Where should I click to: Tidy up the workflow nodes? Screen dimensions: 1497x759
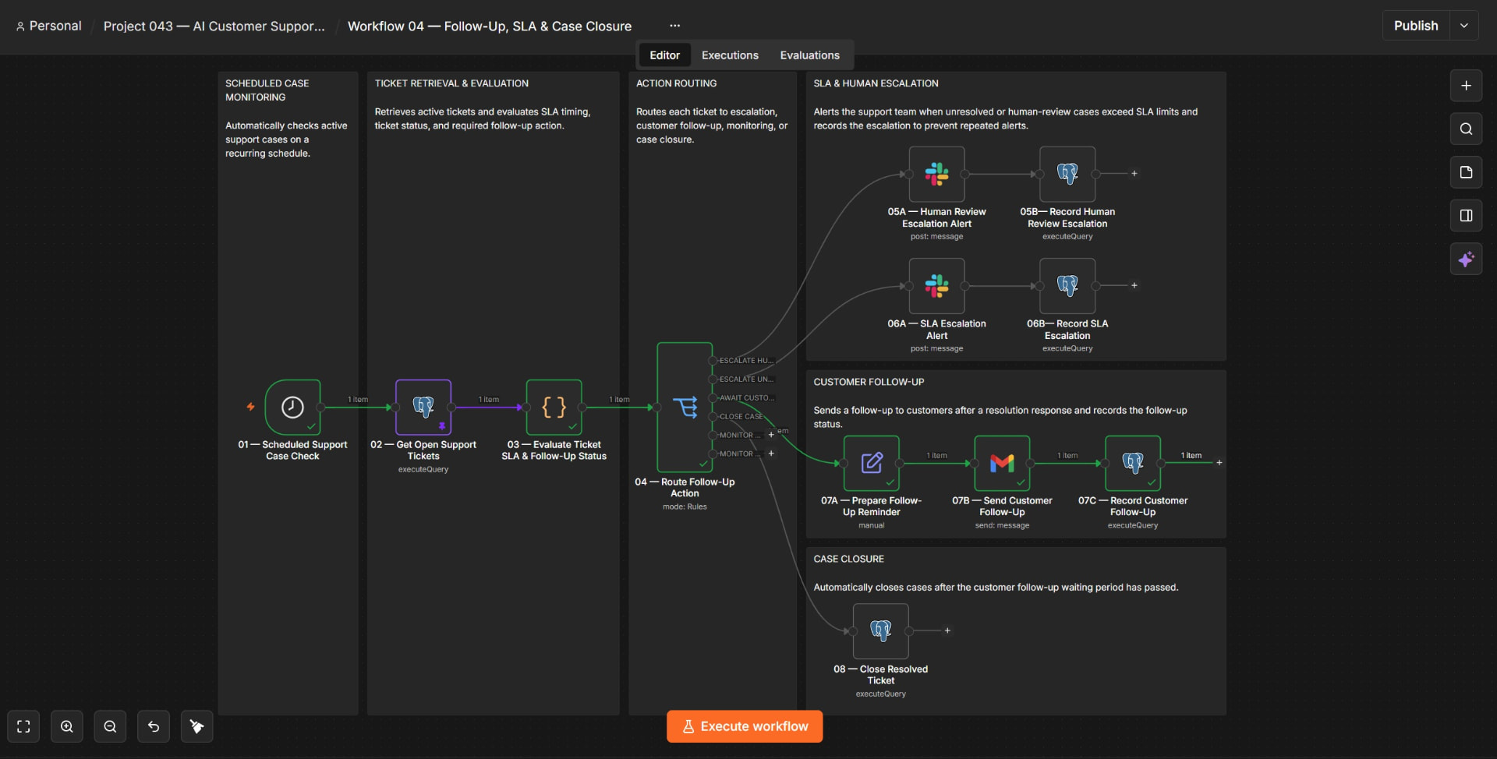click(x=197, y=726)
